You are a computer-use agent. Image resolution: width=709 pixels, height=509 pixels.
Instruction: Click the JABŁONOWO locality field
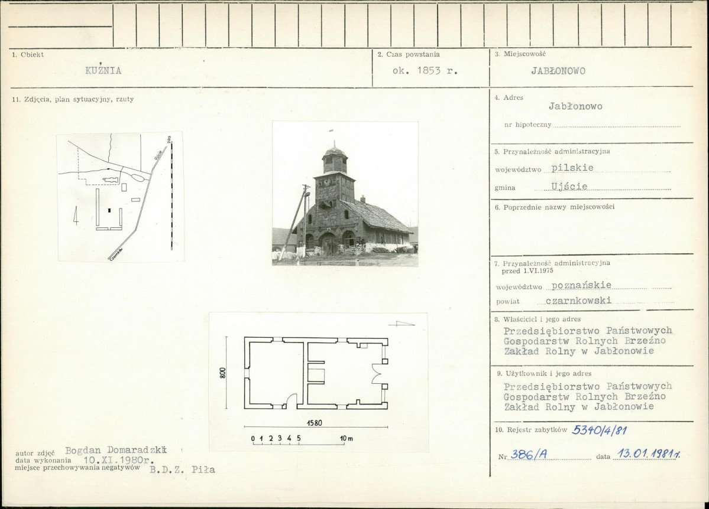pyautogui.click(x=558, y=71)
